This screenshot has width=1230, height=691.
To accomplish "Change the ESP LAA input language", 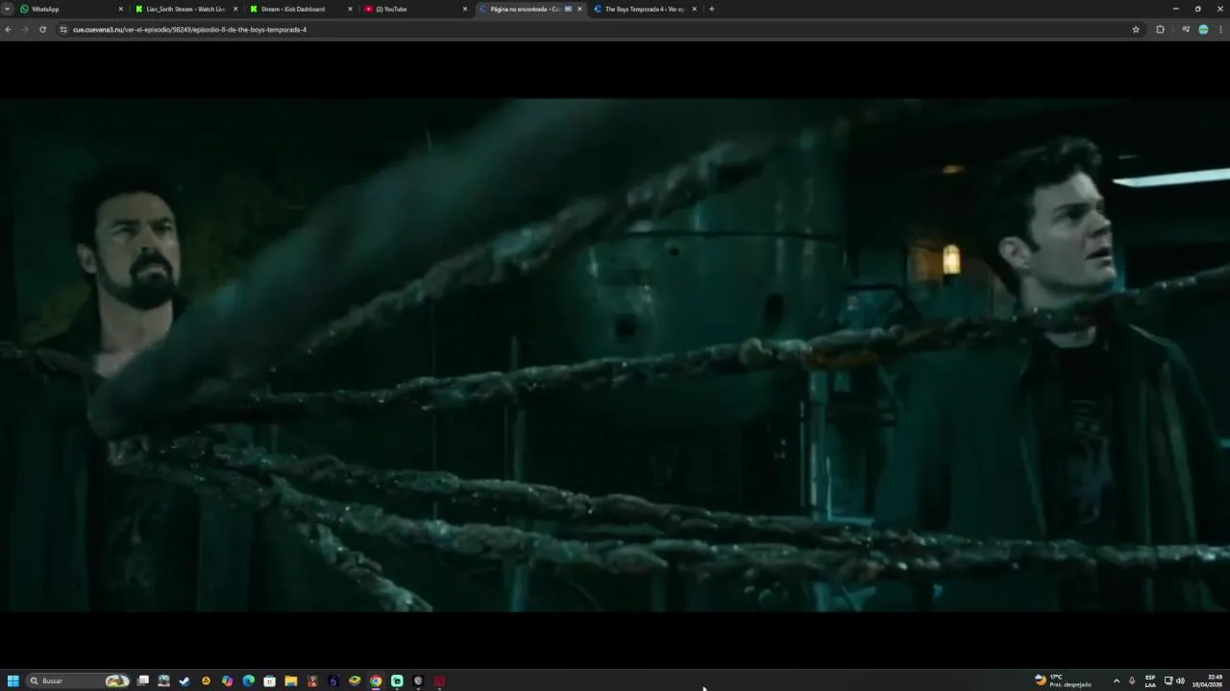I will (x=1150, y=680).
